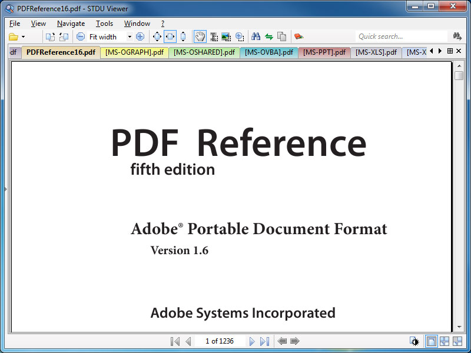Screen dimensions: 471x353
Task: Switch to the [MS-OVBA].pdf tab
Action: pyautogui.click(x=268, y=52)
